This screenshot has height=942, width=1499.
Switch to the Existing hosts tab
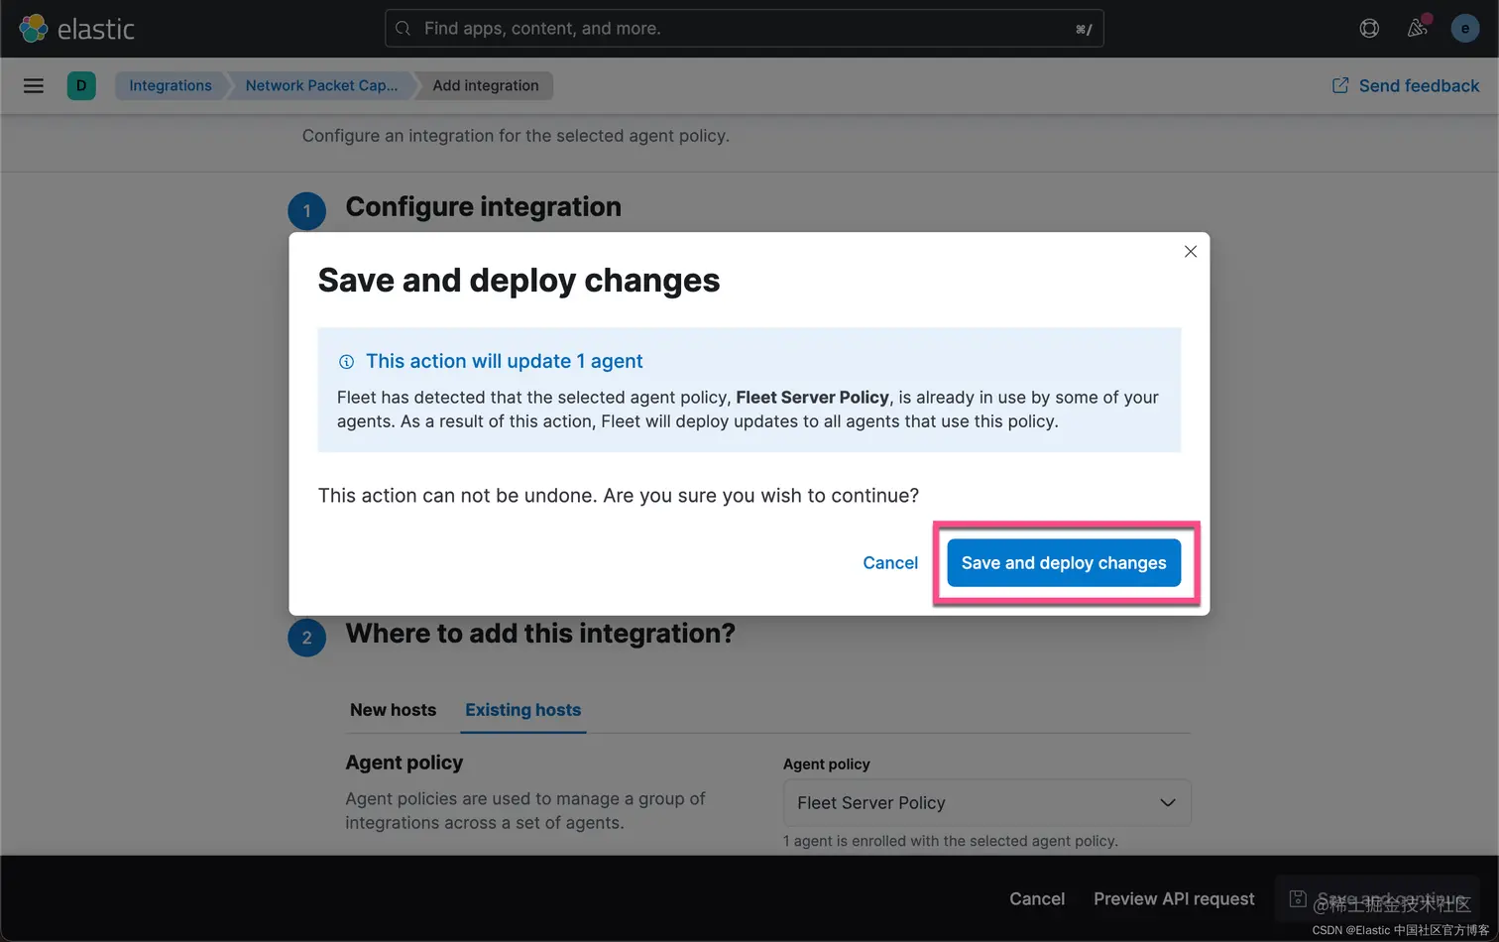523,710
